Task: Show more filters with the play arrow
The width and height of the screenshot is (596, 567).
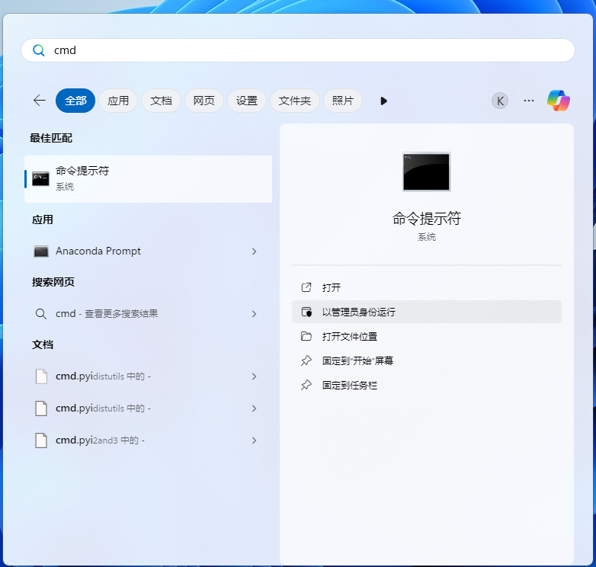Action: click(383, 101)
